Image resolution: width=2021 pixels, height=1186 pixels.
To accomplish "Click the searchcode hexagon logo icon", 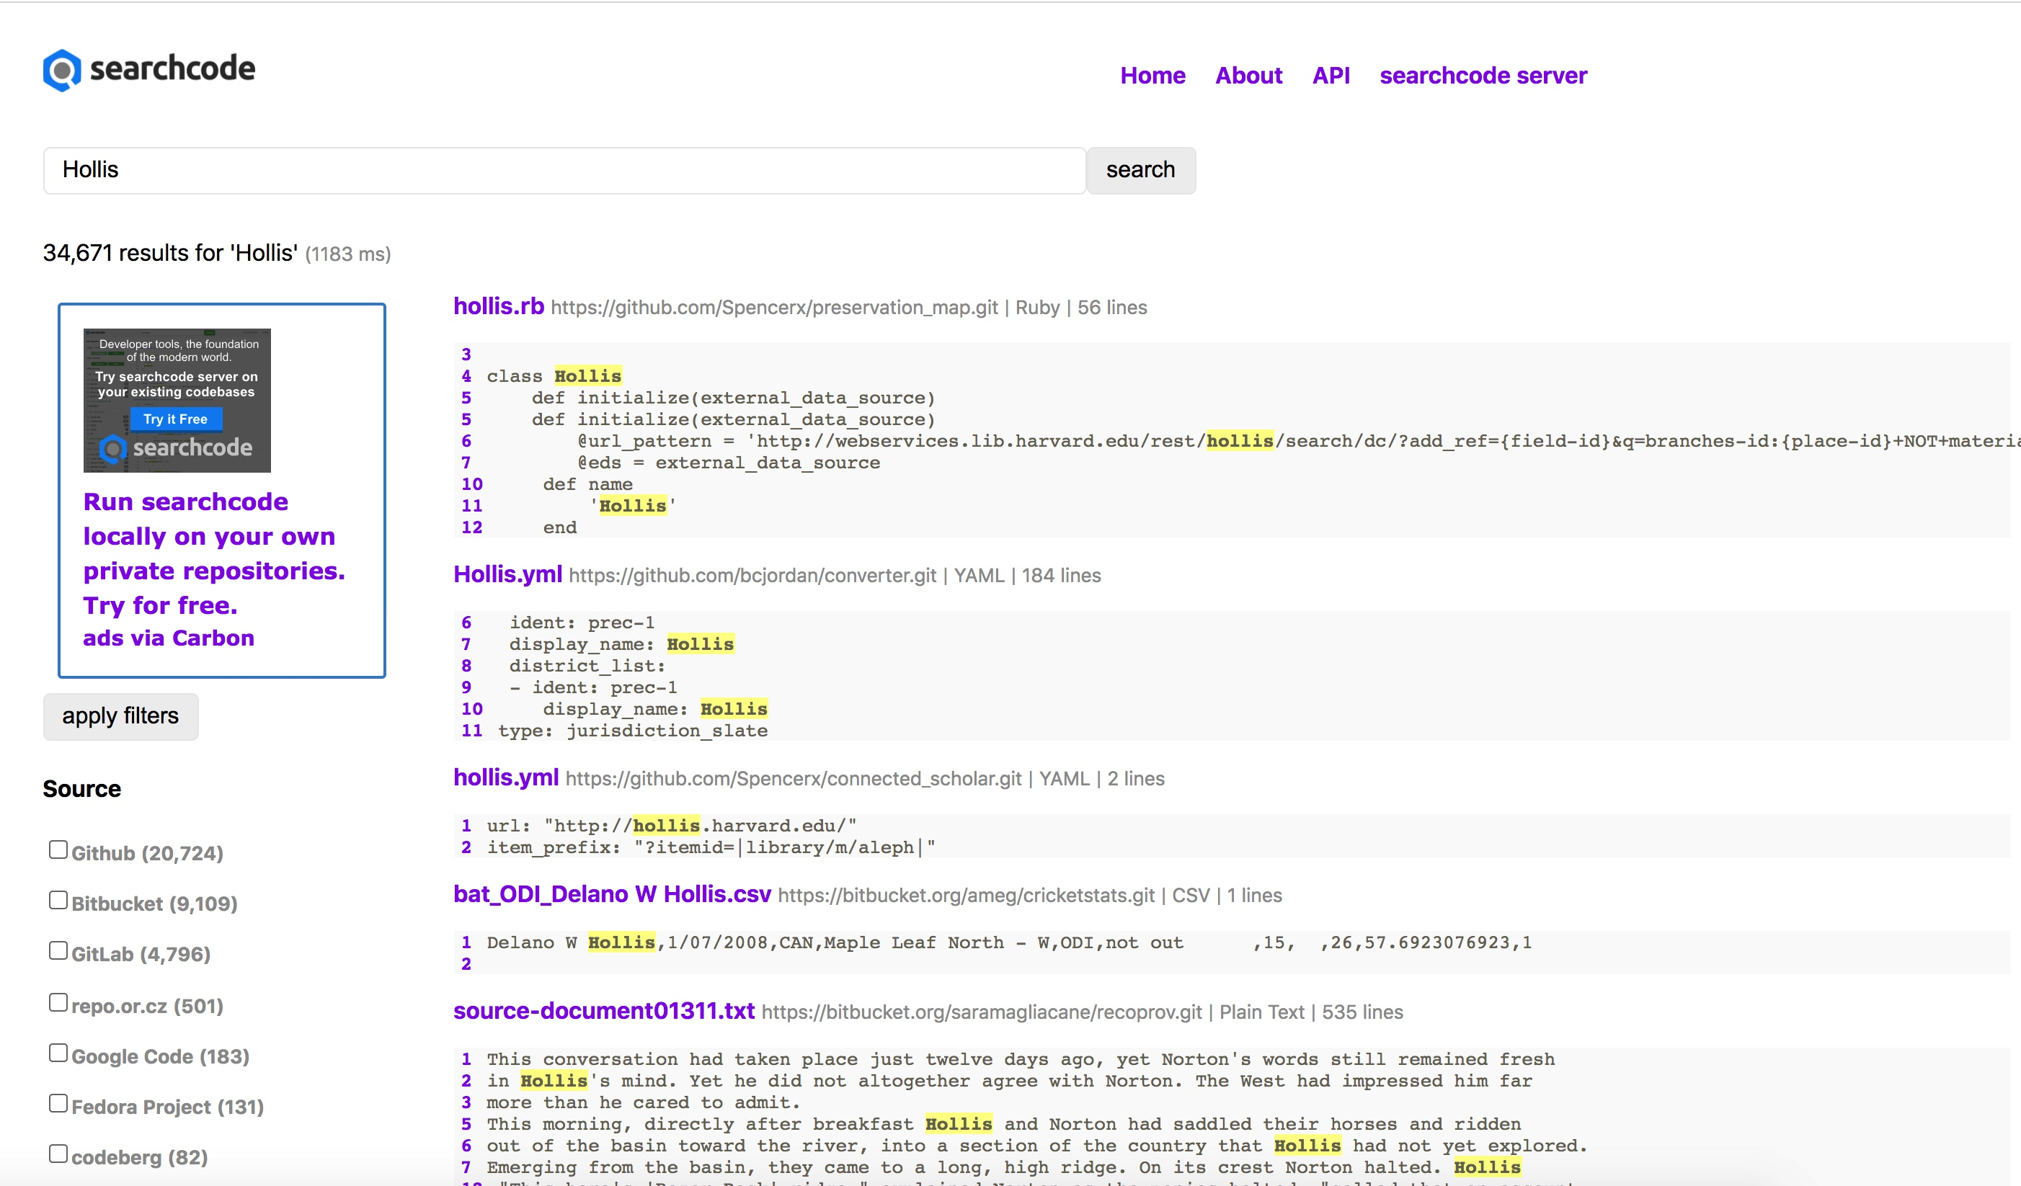I will [x=62, y=71].
